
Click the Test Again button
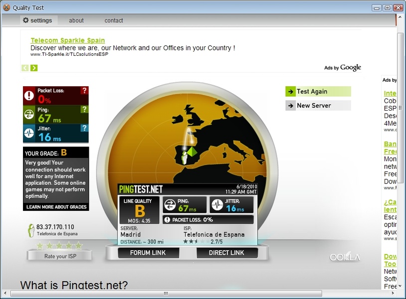click(318, 92)
